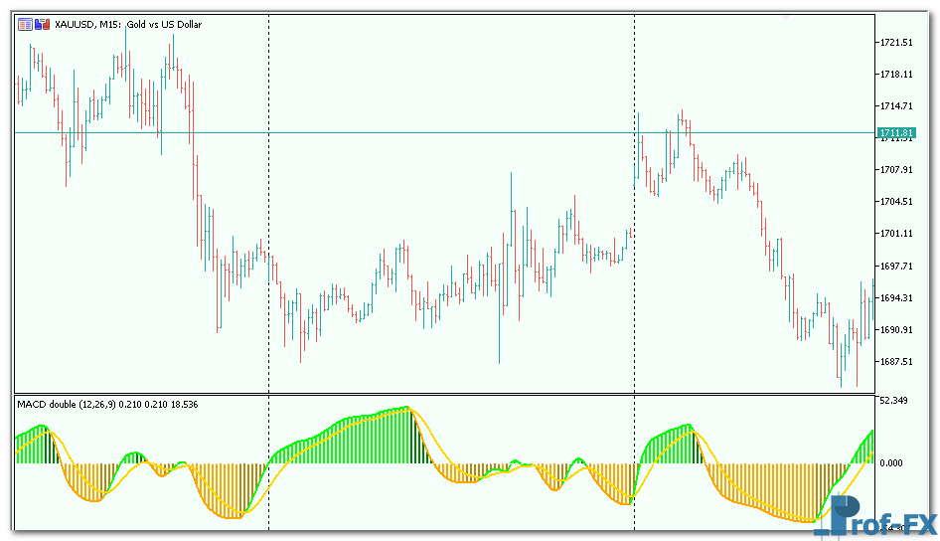This screenshot has height=541, width=940.
Task: Click the current price tag 1711.81
Action: [895, 132]
